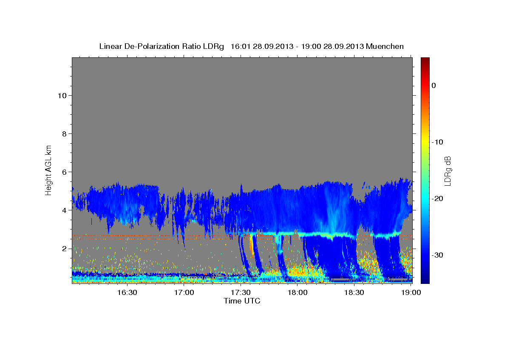Click the 19:00 time tick label
This screenshot has height=340, width=510.
[411, 292]
